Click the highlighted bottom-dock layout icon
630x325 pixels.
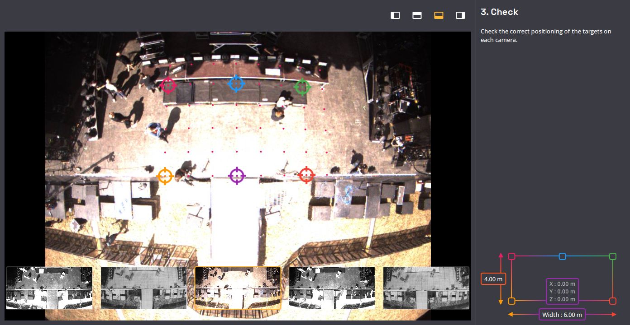pos(439,15)
